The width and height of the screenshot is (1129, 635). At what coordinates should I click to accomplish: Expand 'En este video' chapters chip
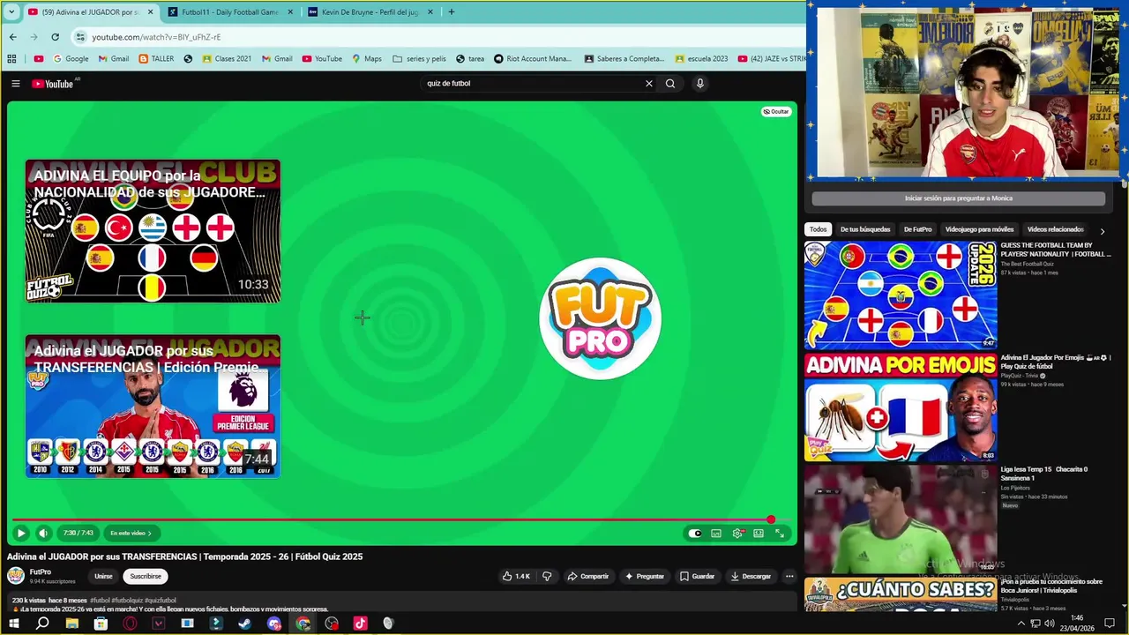click(x=131, y=533)
